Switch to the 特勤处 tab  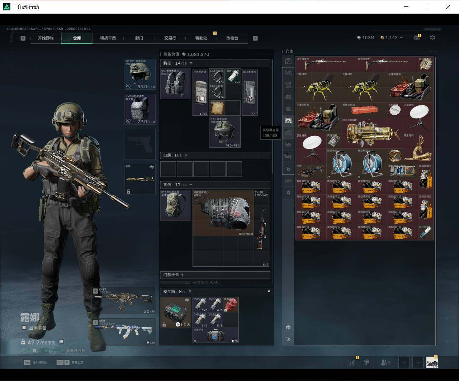pos(201,38)
